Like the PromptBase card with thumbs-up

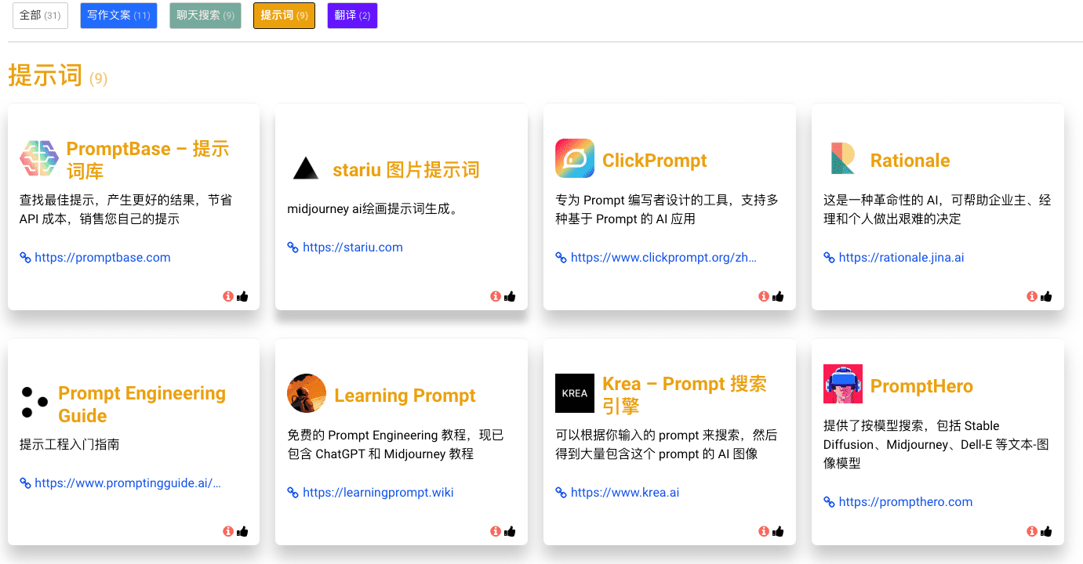[242, 296]
